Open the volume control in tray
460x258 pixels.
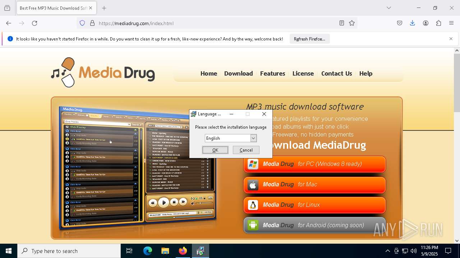[414, 251]
